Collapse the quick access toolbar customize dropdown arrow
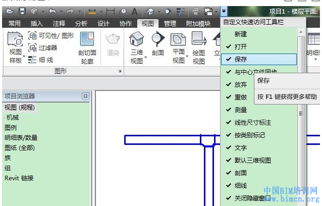Viewport: 322px width, 206px height. click(224, 11)
